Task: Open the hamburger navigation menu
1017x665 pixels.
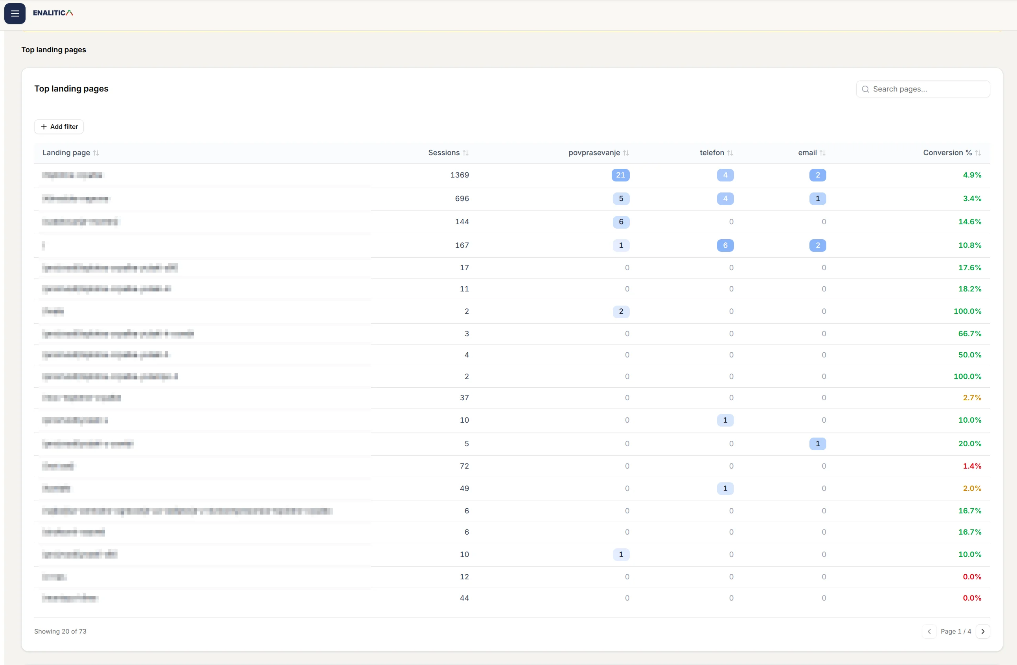Action: (15, 13)
